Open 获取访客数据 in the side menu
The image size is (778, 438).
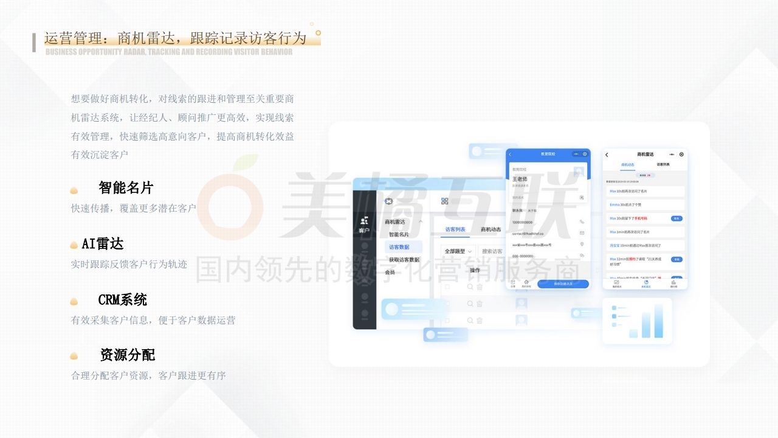[404, 260]
